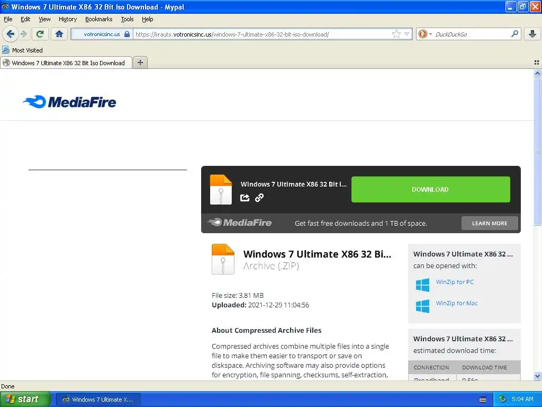542x407 pixels.
Task: Bookmark this page with the star icon
Action: point(396,34)
